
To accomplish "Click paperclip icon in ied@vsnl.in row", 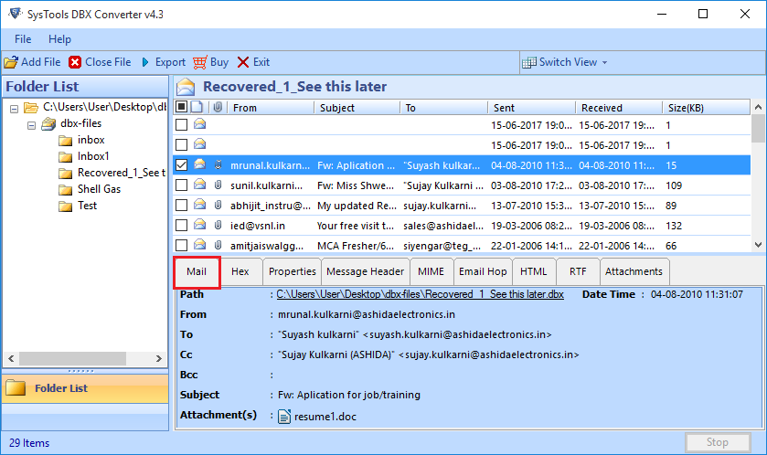I will pos(218,225).
